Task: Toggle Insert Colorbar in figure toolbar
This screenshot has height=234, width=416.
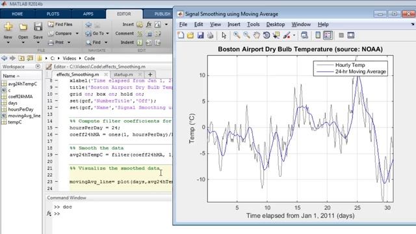Action: [318, 35]
